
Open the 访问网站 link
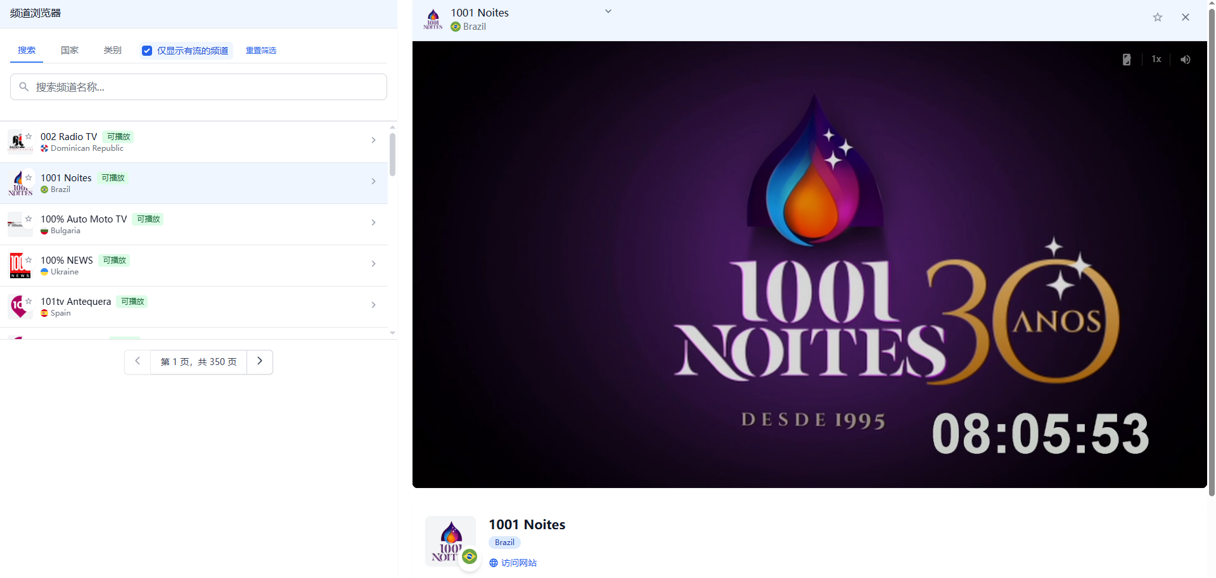(518, 563)
